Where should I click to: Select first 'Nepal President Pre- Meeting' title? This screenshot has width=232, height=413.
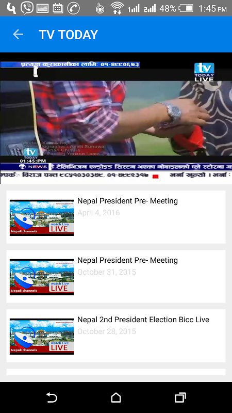(x=127, y=201)
